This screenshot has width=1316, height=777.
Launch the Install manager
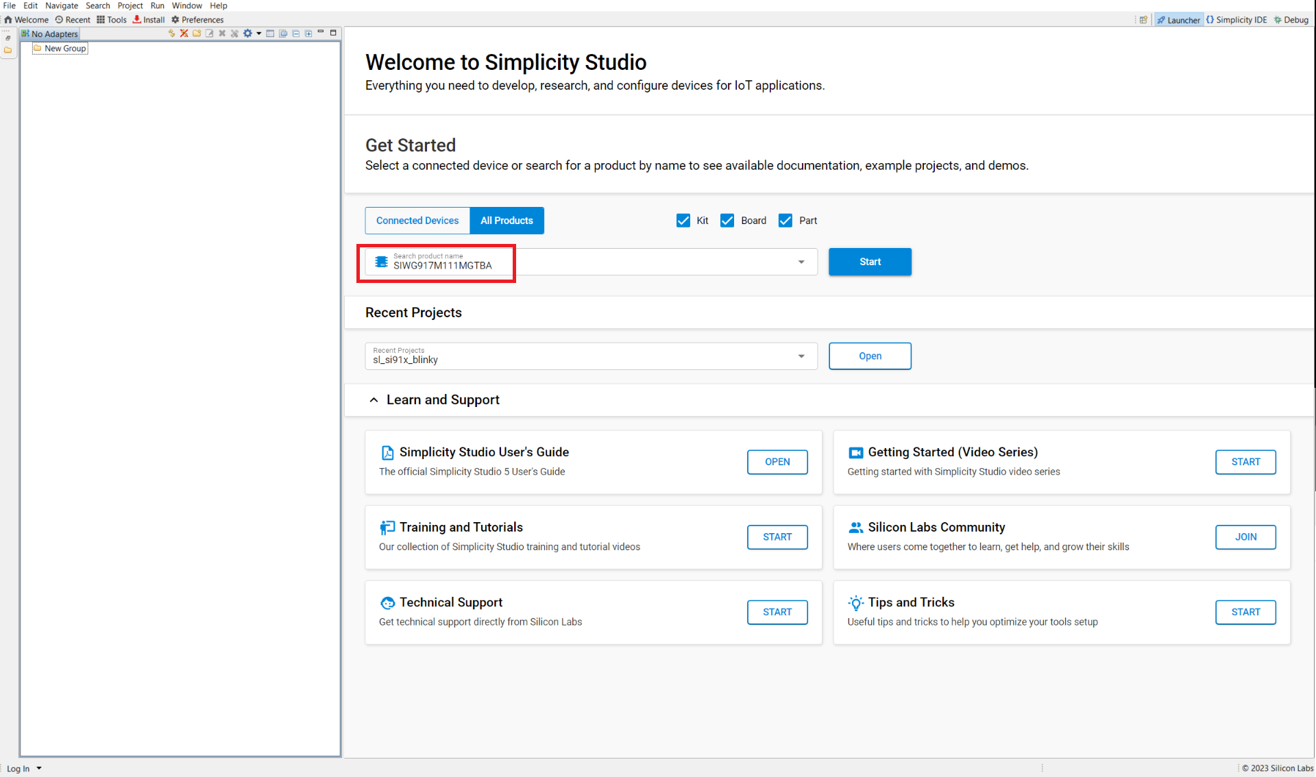(x=149, y=20)
